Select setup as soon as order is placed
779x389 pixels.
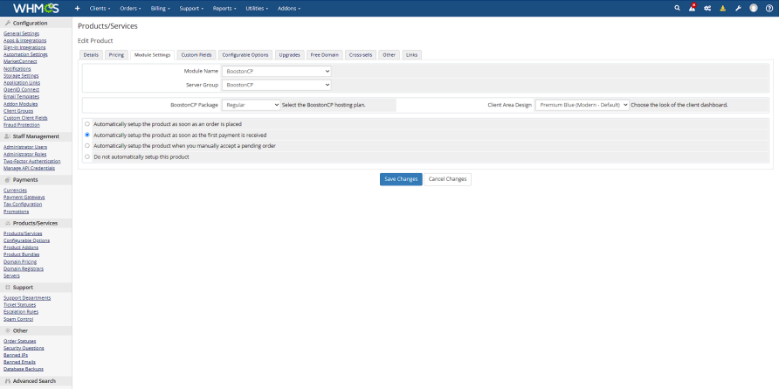click(87, 124)
